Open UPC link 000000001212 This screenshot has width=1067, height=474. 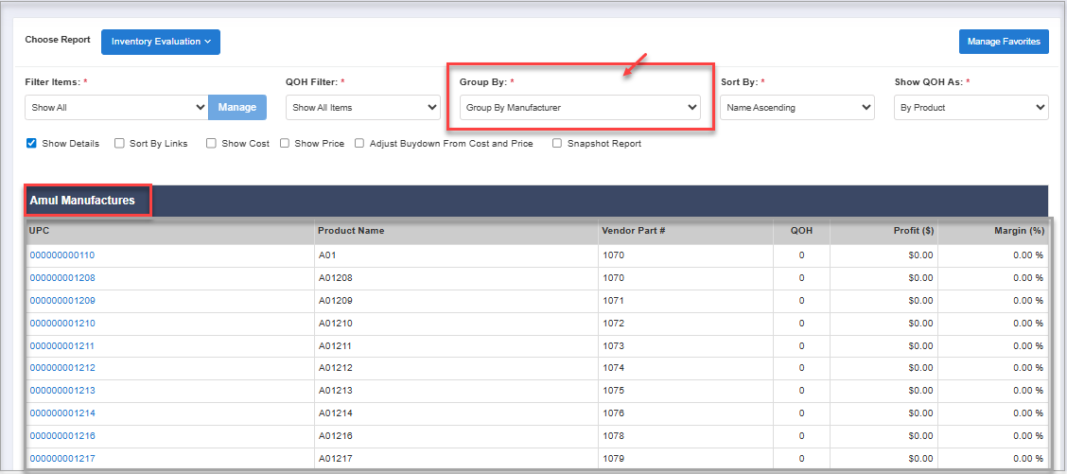62,368
